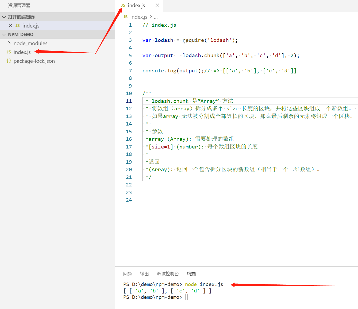Select the 终端 panel tab
The height and width of the screenshot is (309, 358).
191,274
